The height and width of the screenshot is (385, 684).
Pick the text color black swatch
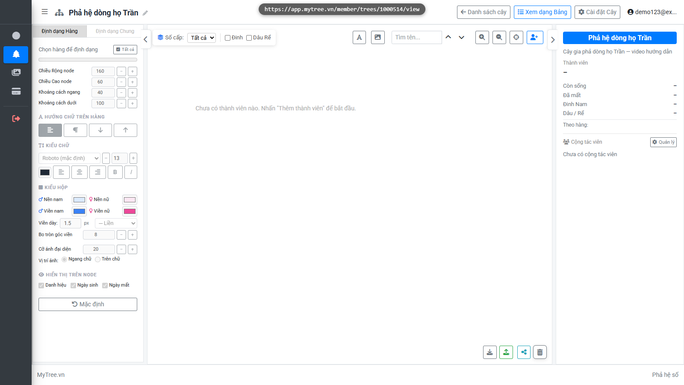pyautogui.click(x=45, y=172)
